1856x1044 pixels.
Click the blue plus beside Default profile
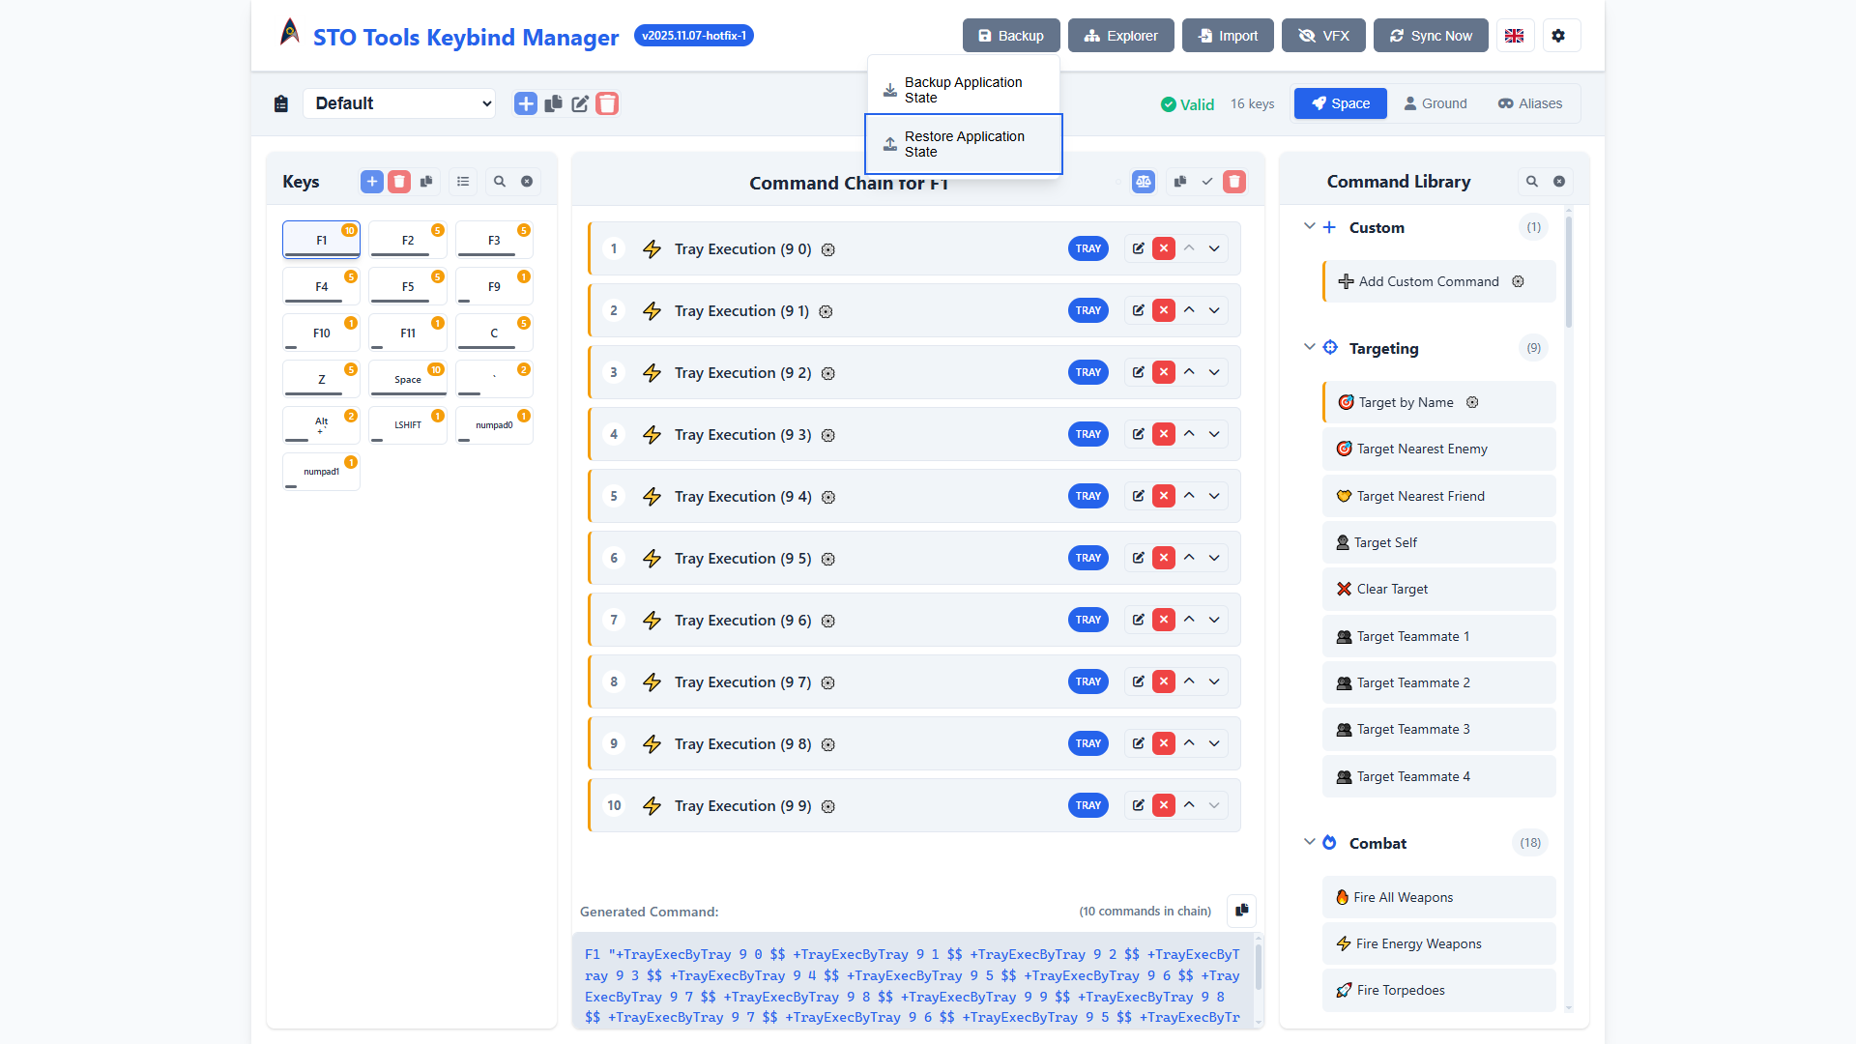pos(525,103)
